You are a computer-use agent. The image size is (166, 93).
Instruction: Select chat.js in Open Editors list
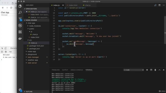[33, 17]
